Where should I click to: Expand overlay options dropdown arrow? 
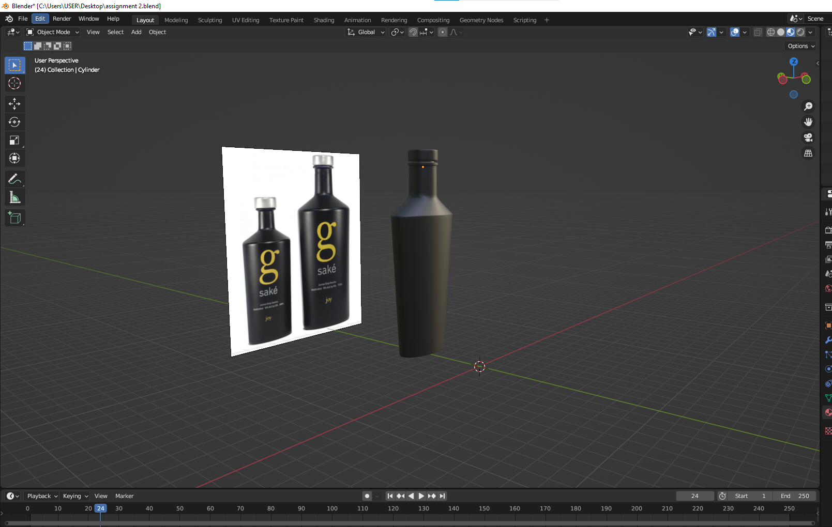[745, 32]
